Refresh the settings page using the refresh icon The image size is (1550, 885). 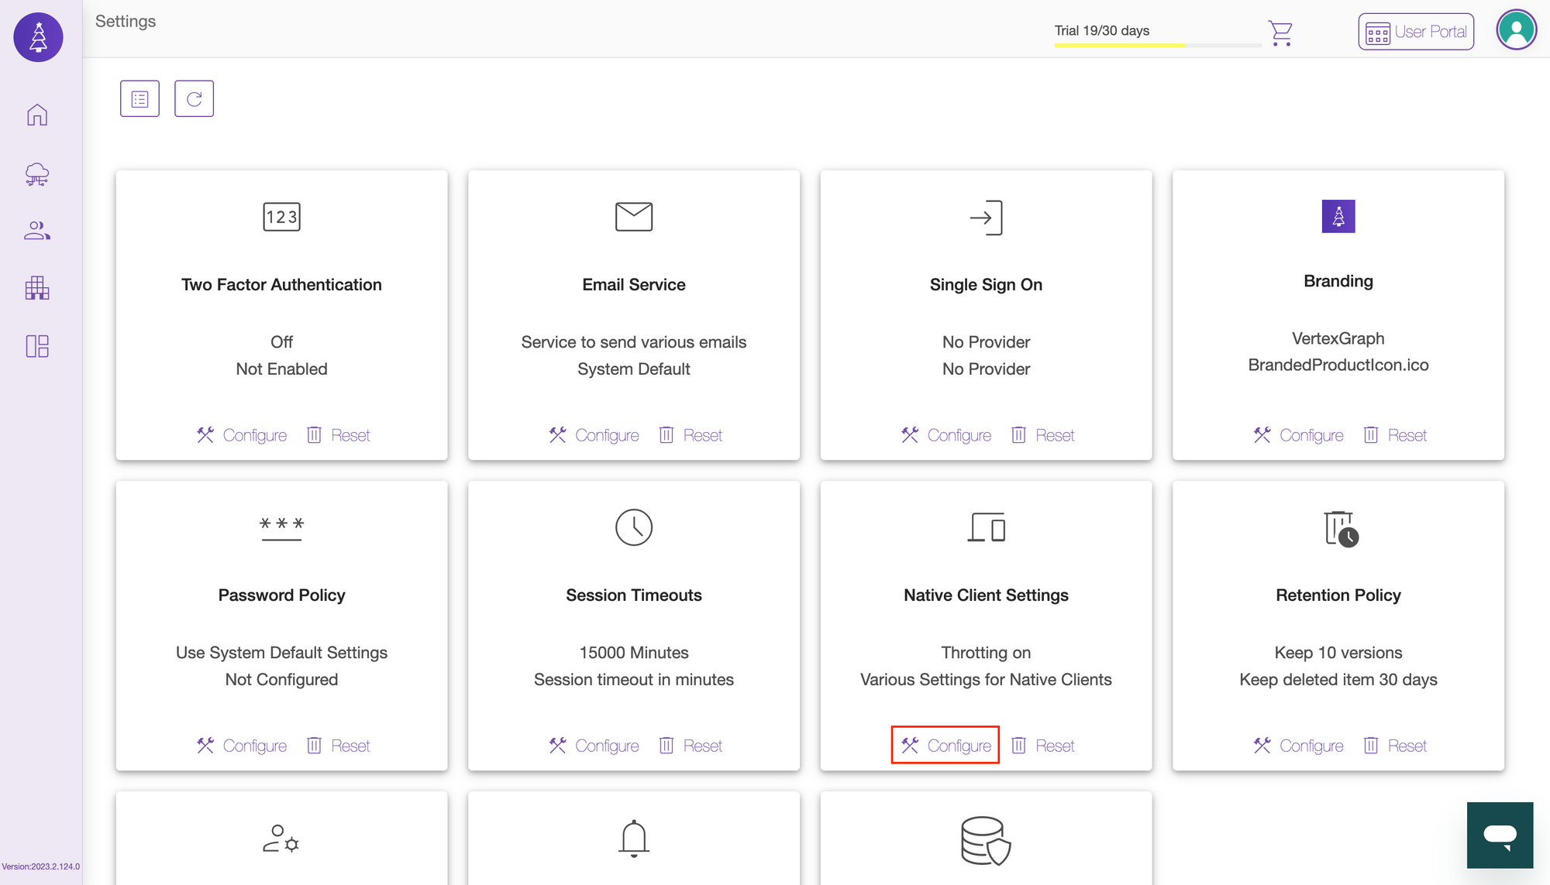(x=194, y=98)
